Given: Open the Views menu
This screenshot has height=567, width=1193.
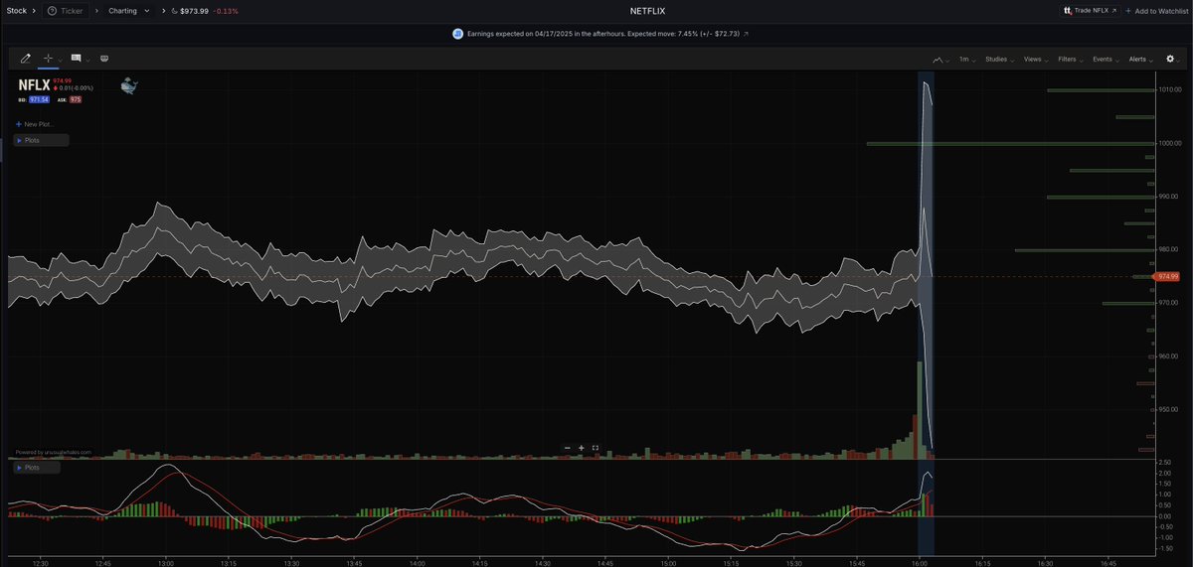Looking at the screenshot, I should click(x=1035, y=60).
